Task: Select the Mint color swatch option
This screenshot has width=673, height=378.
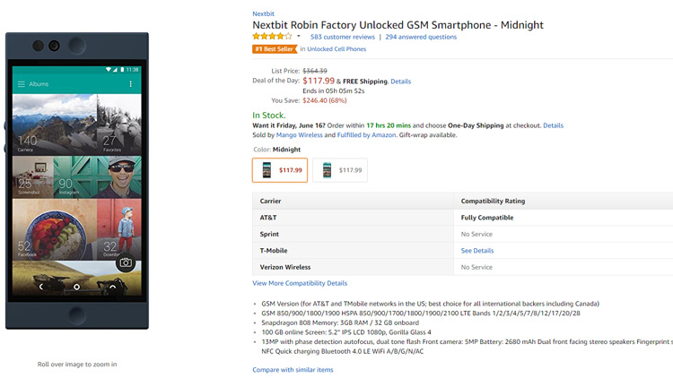Action: 340,170
